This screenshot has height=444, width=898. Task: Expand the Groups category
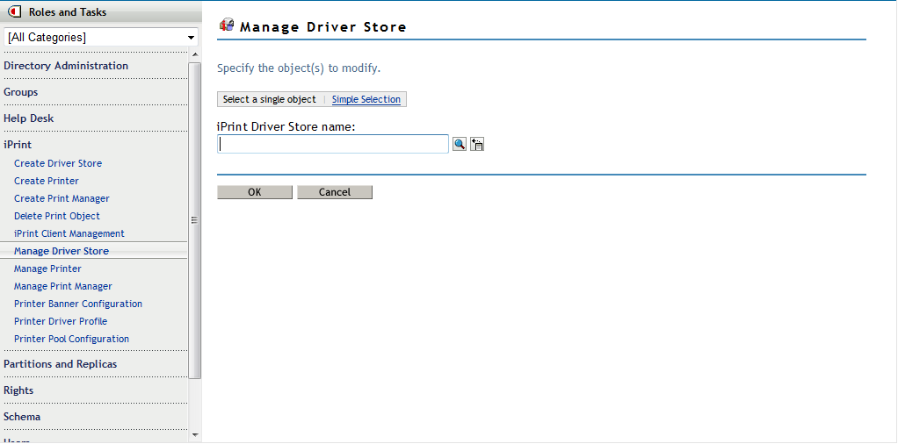(x=20, y=92)
